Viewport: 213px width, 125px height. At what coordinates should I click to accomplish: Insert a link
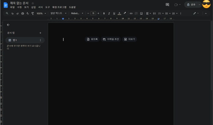(x=131, y=14)
